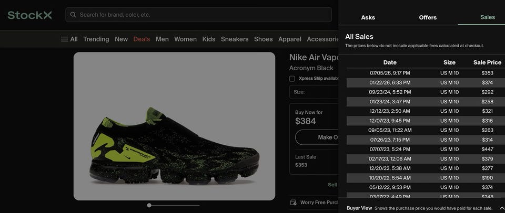Select sale dated 12/07/23, 9:45 PM

point(426,121)
